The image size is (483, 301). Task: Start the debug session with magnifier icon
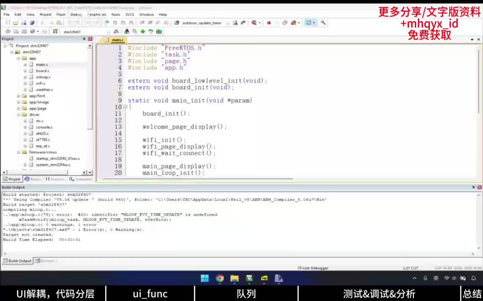click(254, 23)
